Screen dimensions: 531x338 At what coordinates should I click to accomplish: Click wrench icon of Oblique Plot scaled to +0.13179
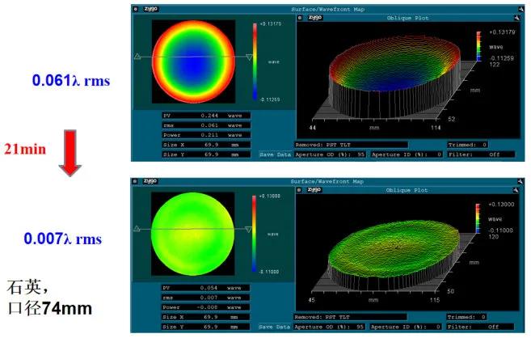click(516, 18)
